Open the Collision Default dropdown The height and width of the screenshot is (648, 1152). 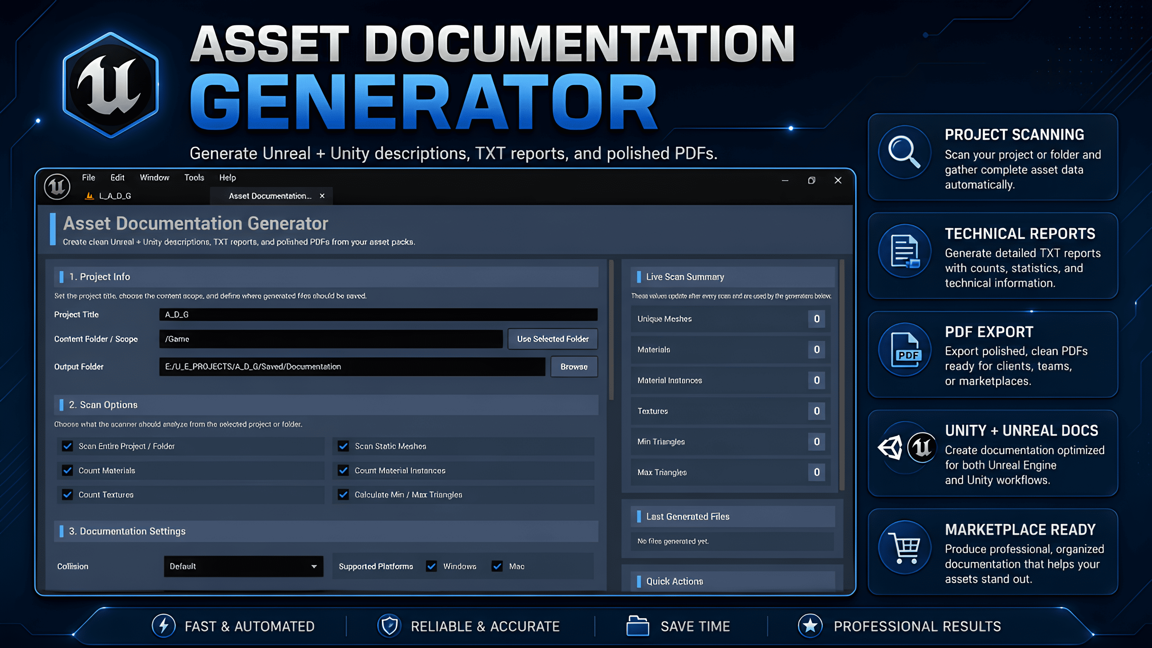[244, 566]
